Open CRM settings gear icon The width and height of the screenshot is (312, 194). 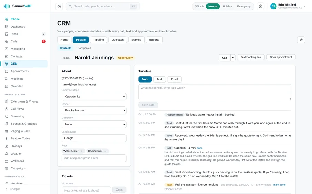301,40
